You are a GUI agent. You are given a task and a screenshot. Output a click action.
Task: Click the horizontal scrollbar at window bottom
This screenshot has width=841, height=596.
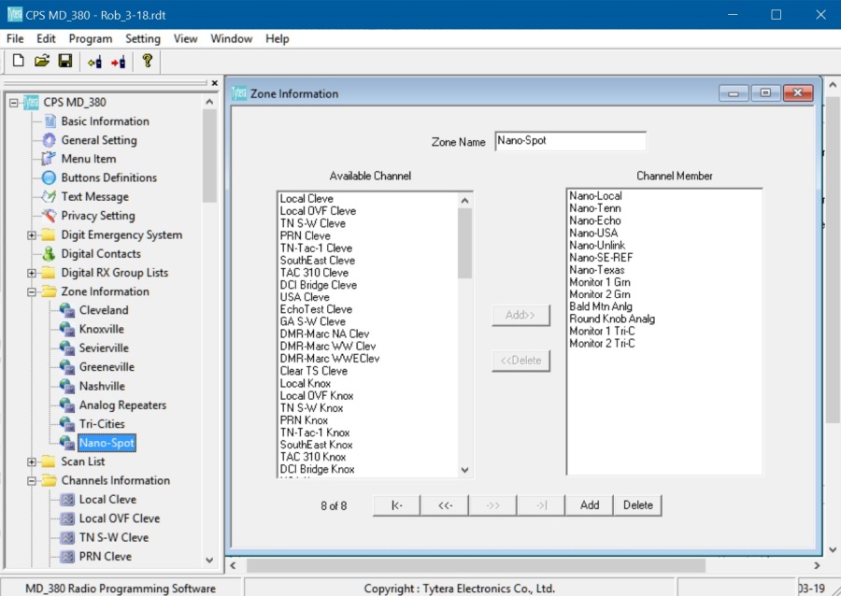[476, 565]
